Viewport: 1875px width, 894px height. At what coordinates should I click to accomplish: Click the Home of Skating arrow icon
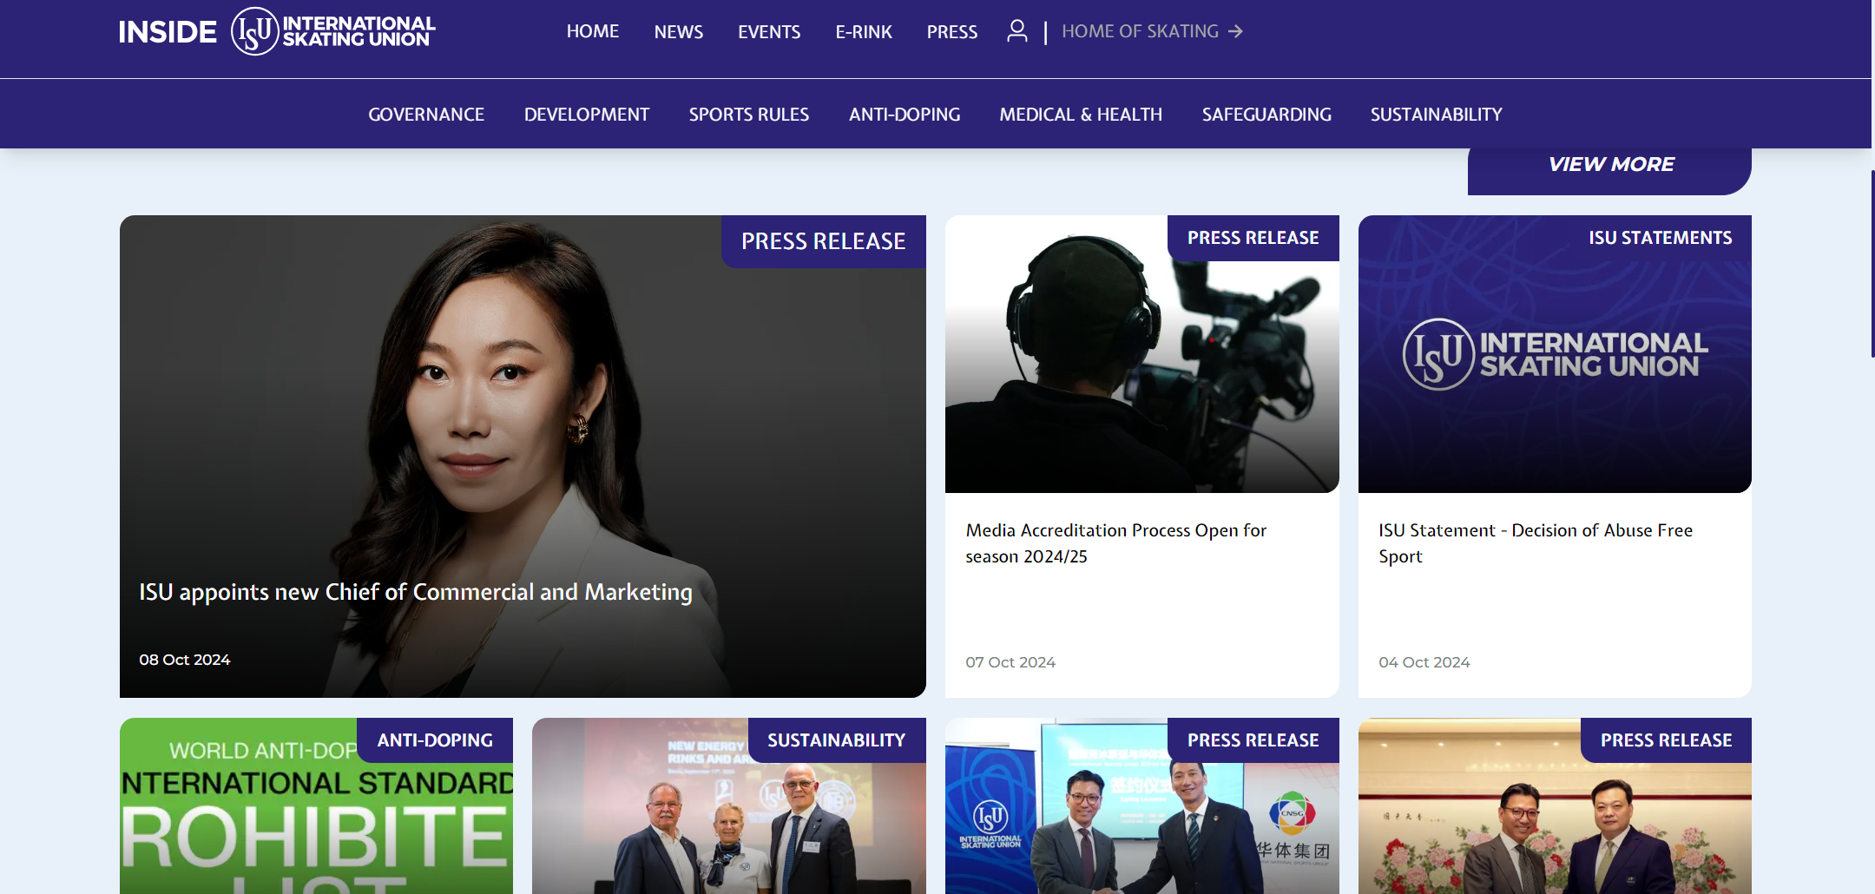point(1236,31)
